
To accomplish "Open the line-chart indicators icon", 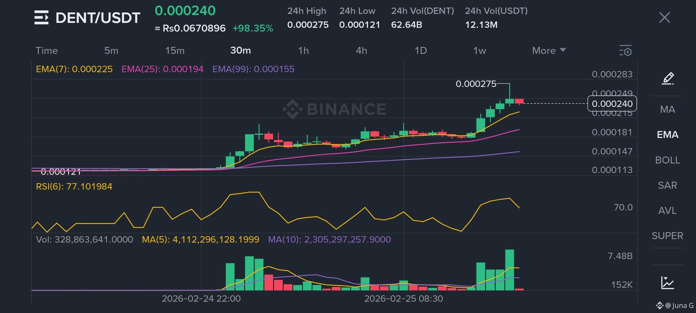I will [668, 283].
